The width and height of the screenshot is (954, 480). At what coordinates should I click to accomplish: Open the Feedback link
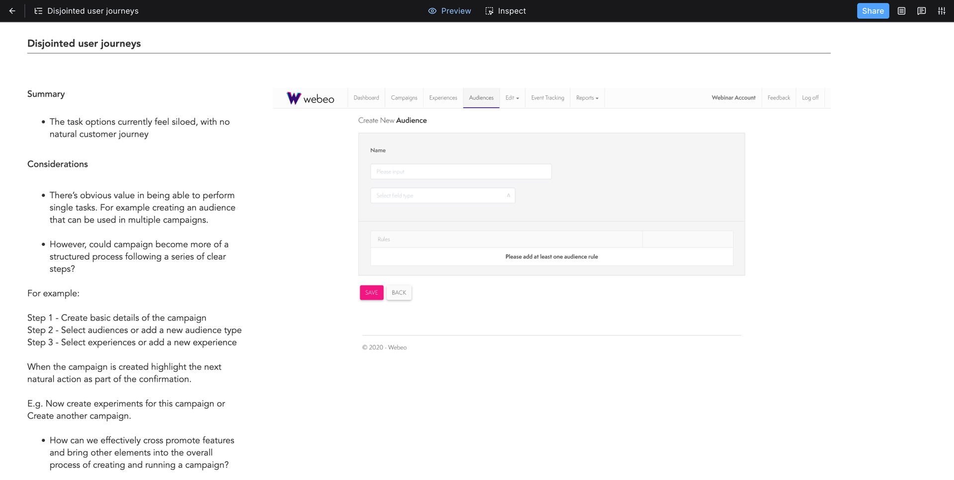click(779, 98)
